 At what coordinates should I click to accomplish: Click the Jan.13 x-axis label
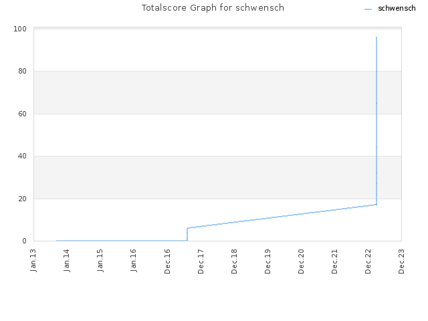click(33, 260)
